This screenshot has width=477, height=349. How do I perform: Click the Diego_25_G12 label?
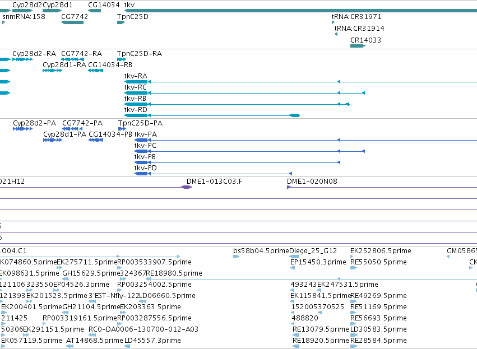[313, 251]
